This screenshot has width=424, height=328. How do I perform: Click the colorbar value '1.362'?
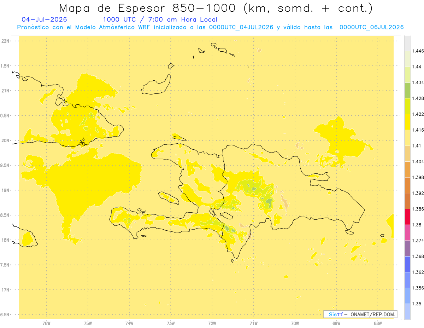418,272
